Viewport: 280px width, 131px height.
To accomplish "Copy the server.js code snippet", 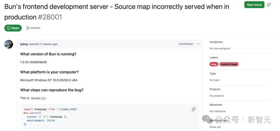I will 193,109.
